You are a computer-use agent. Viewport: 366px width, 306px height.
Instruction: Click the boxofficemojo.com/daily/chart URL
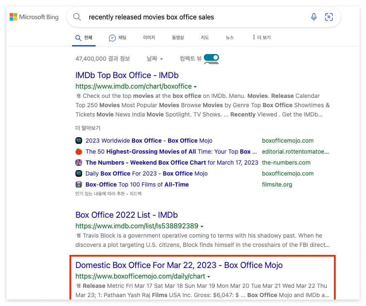140,276
